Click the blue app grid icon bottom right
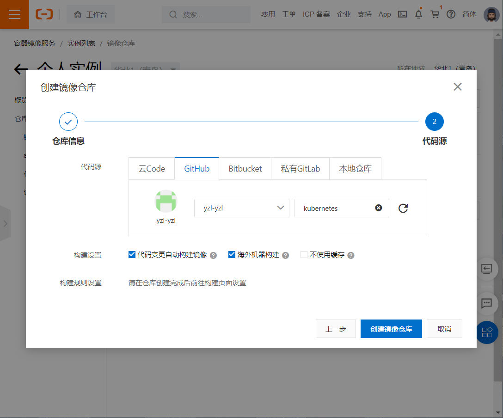This screenshot has width=503, height=418. [487, 332]
